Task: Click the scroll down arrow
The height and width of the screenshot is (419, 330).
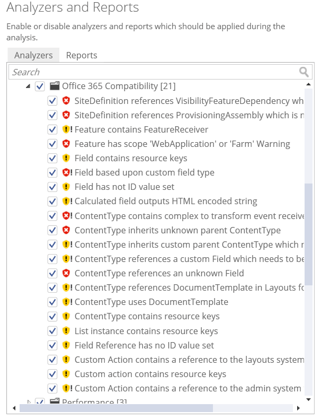Action: click(308, 399)
